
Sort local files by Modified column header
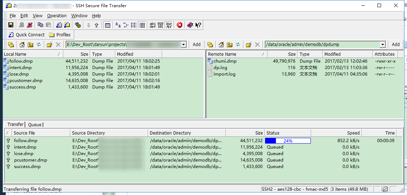click(x=138, y=54)
